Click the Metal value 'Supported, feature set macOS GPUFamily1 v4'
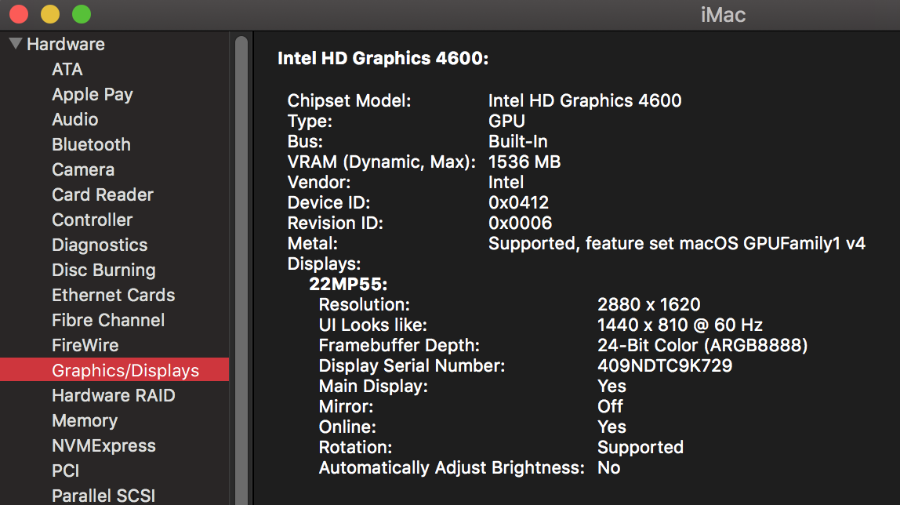 [x=677, y=244]
